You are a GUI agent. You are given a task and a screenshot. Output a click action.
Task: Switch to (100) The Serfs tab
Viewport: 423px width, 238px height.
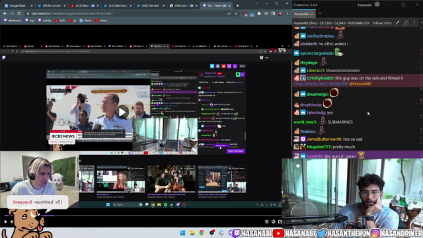pyautogui.click(x=151, y=6)
